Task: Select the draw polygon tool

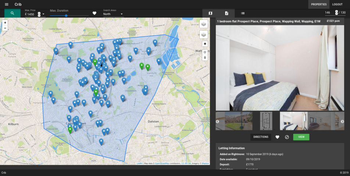Action: pos(205,44)
